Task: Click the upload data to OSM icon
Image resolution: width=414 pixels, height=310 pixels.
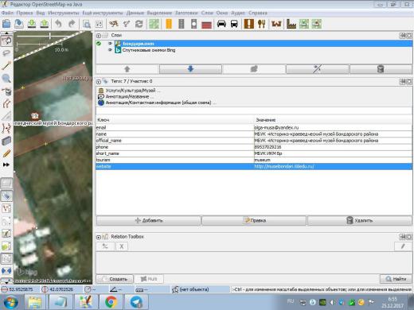Action: 45,24
